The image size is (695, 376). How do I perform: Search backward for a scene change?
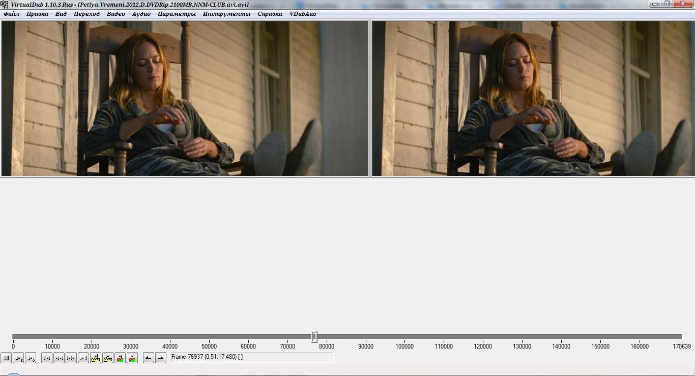click(x=120, y=358)
